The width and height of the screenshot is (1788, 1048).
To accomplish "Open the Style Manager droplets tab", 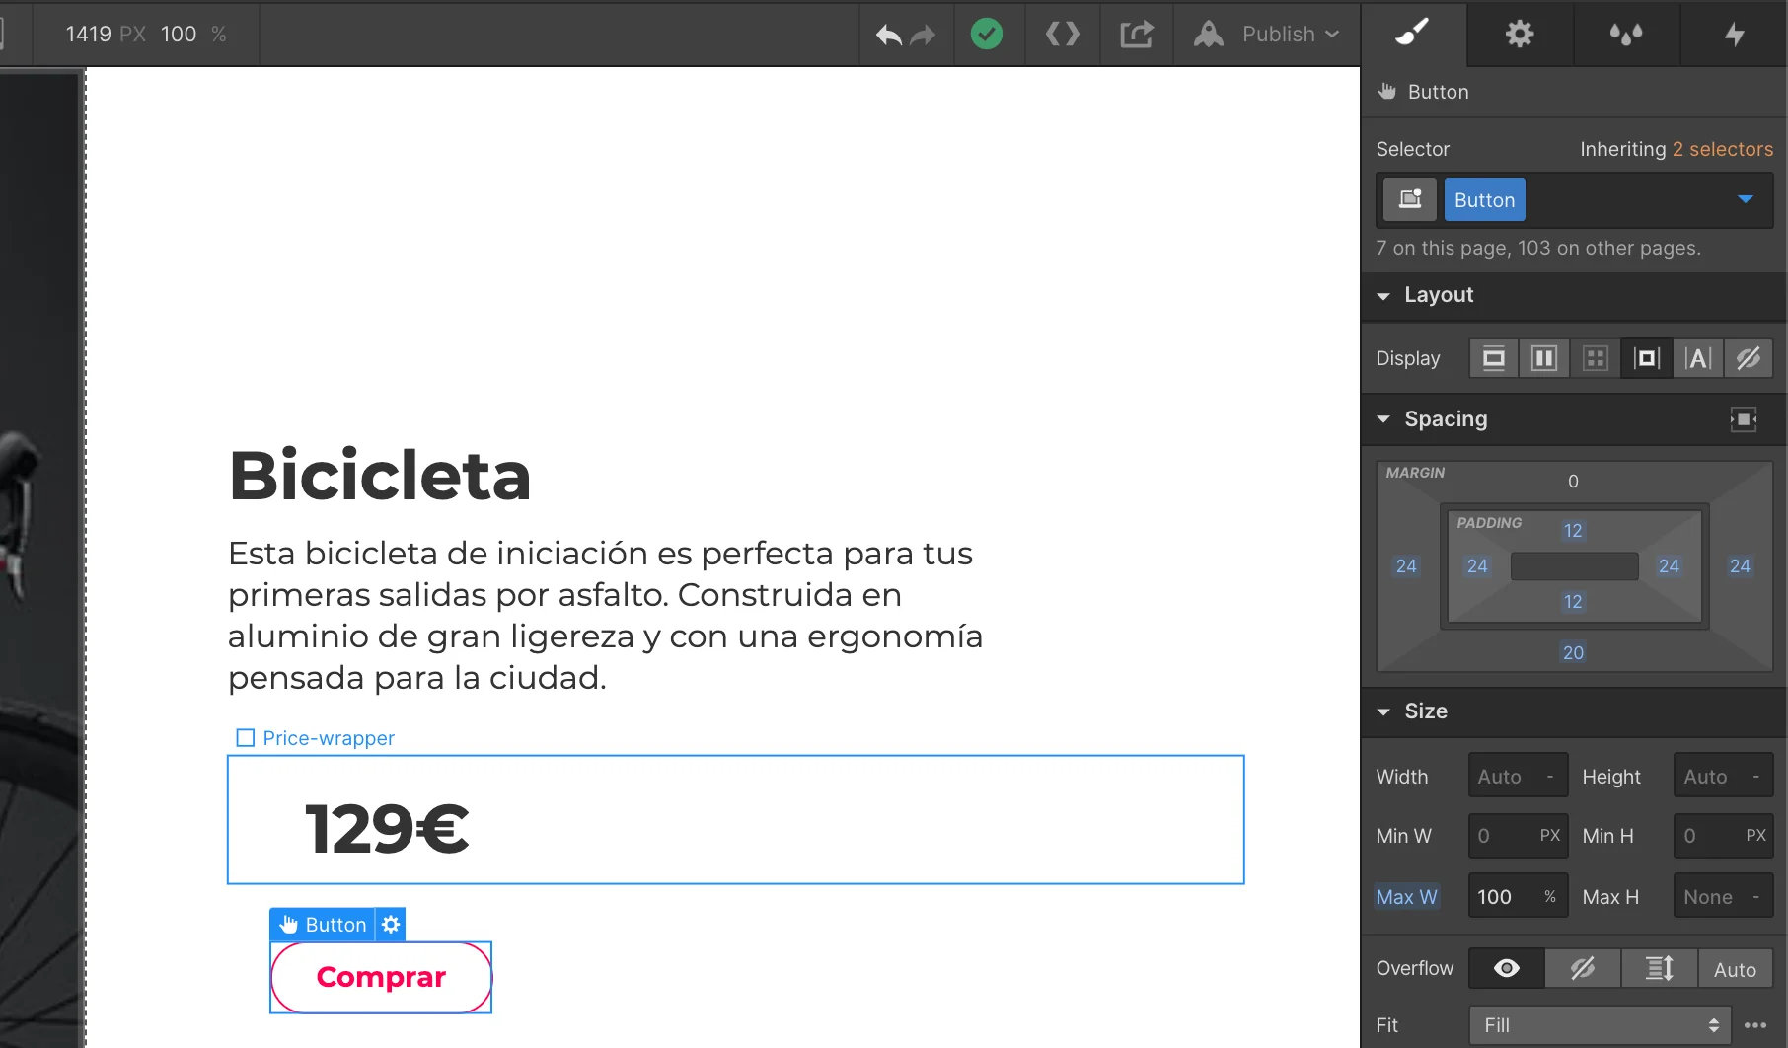I will pyautogui.click(x=1625, y=35).
